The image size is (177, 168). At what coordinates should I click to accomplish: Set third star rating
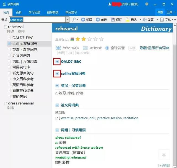[90, 39]
